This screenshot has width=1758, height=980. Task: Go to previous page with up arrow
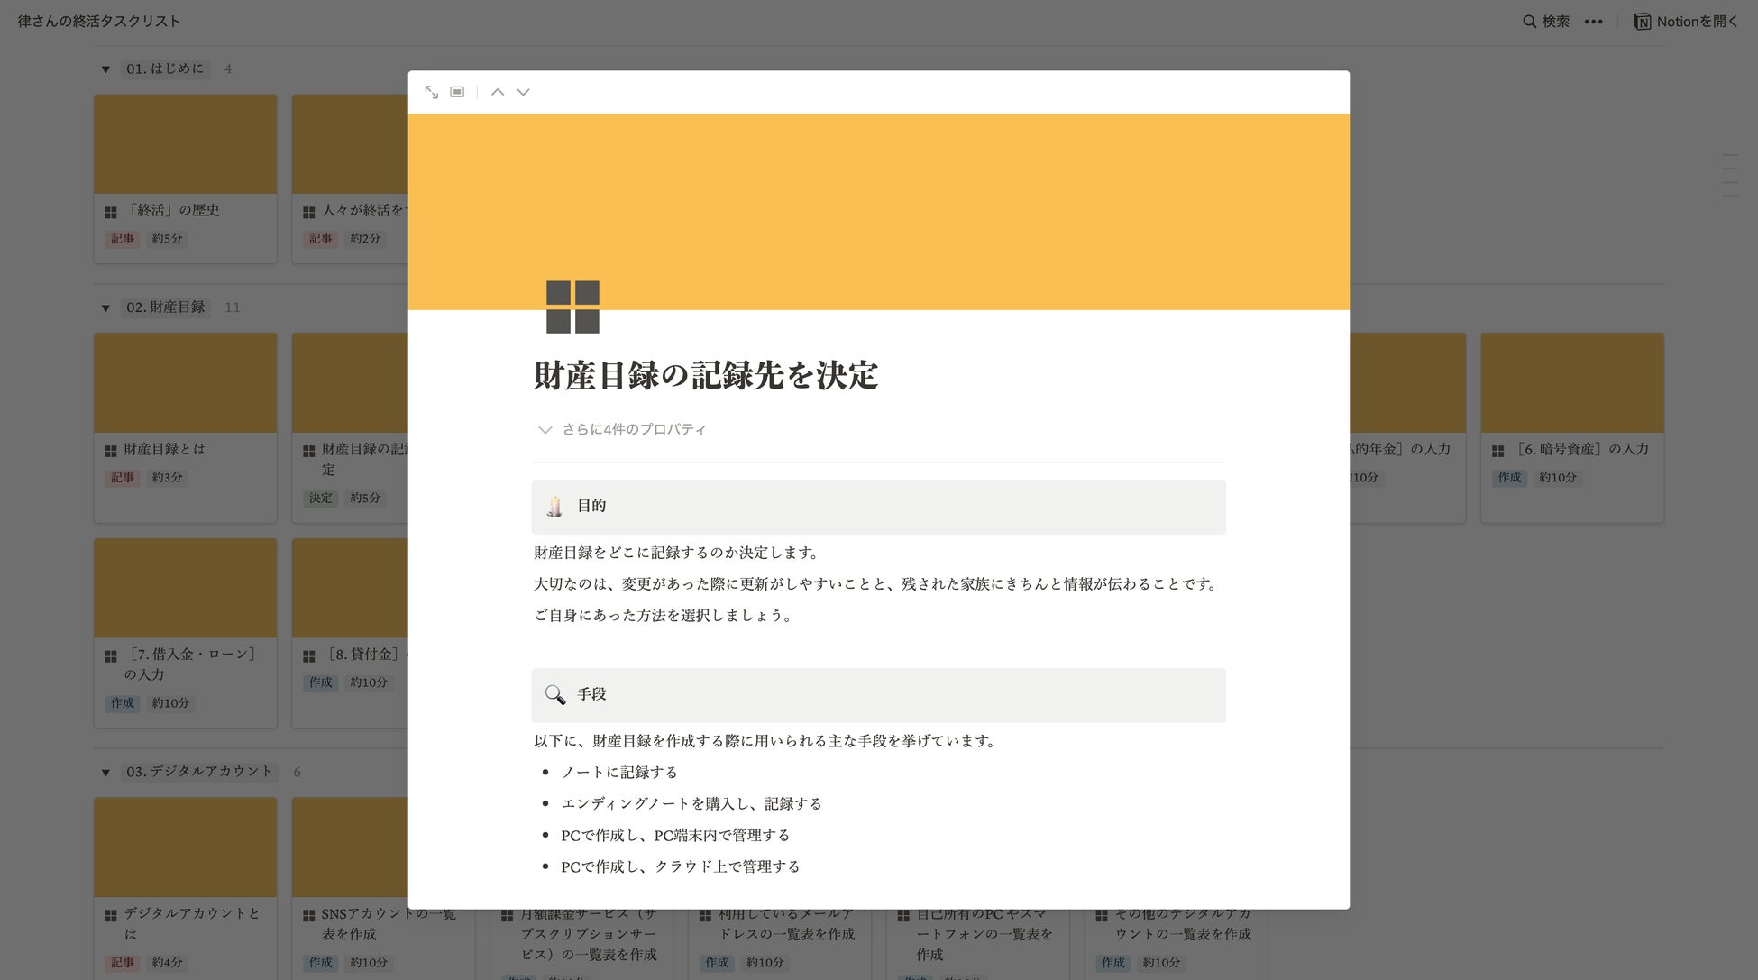point(498,92)
